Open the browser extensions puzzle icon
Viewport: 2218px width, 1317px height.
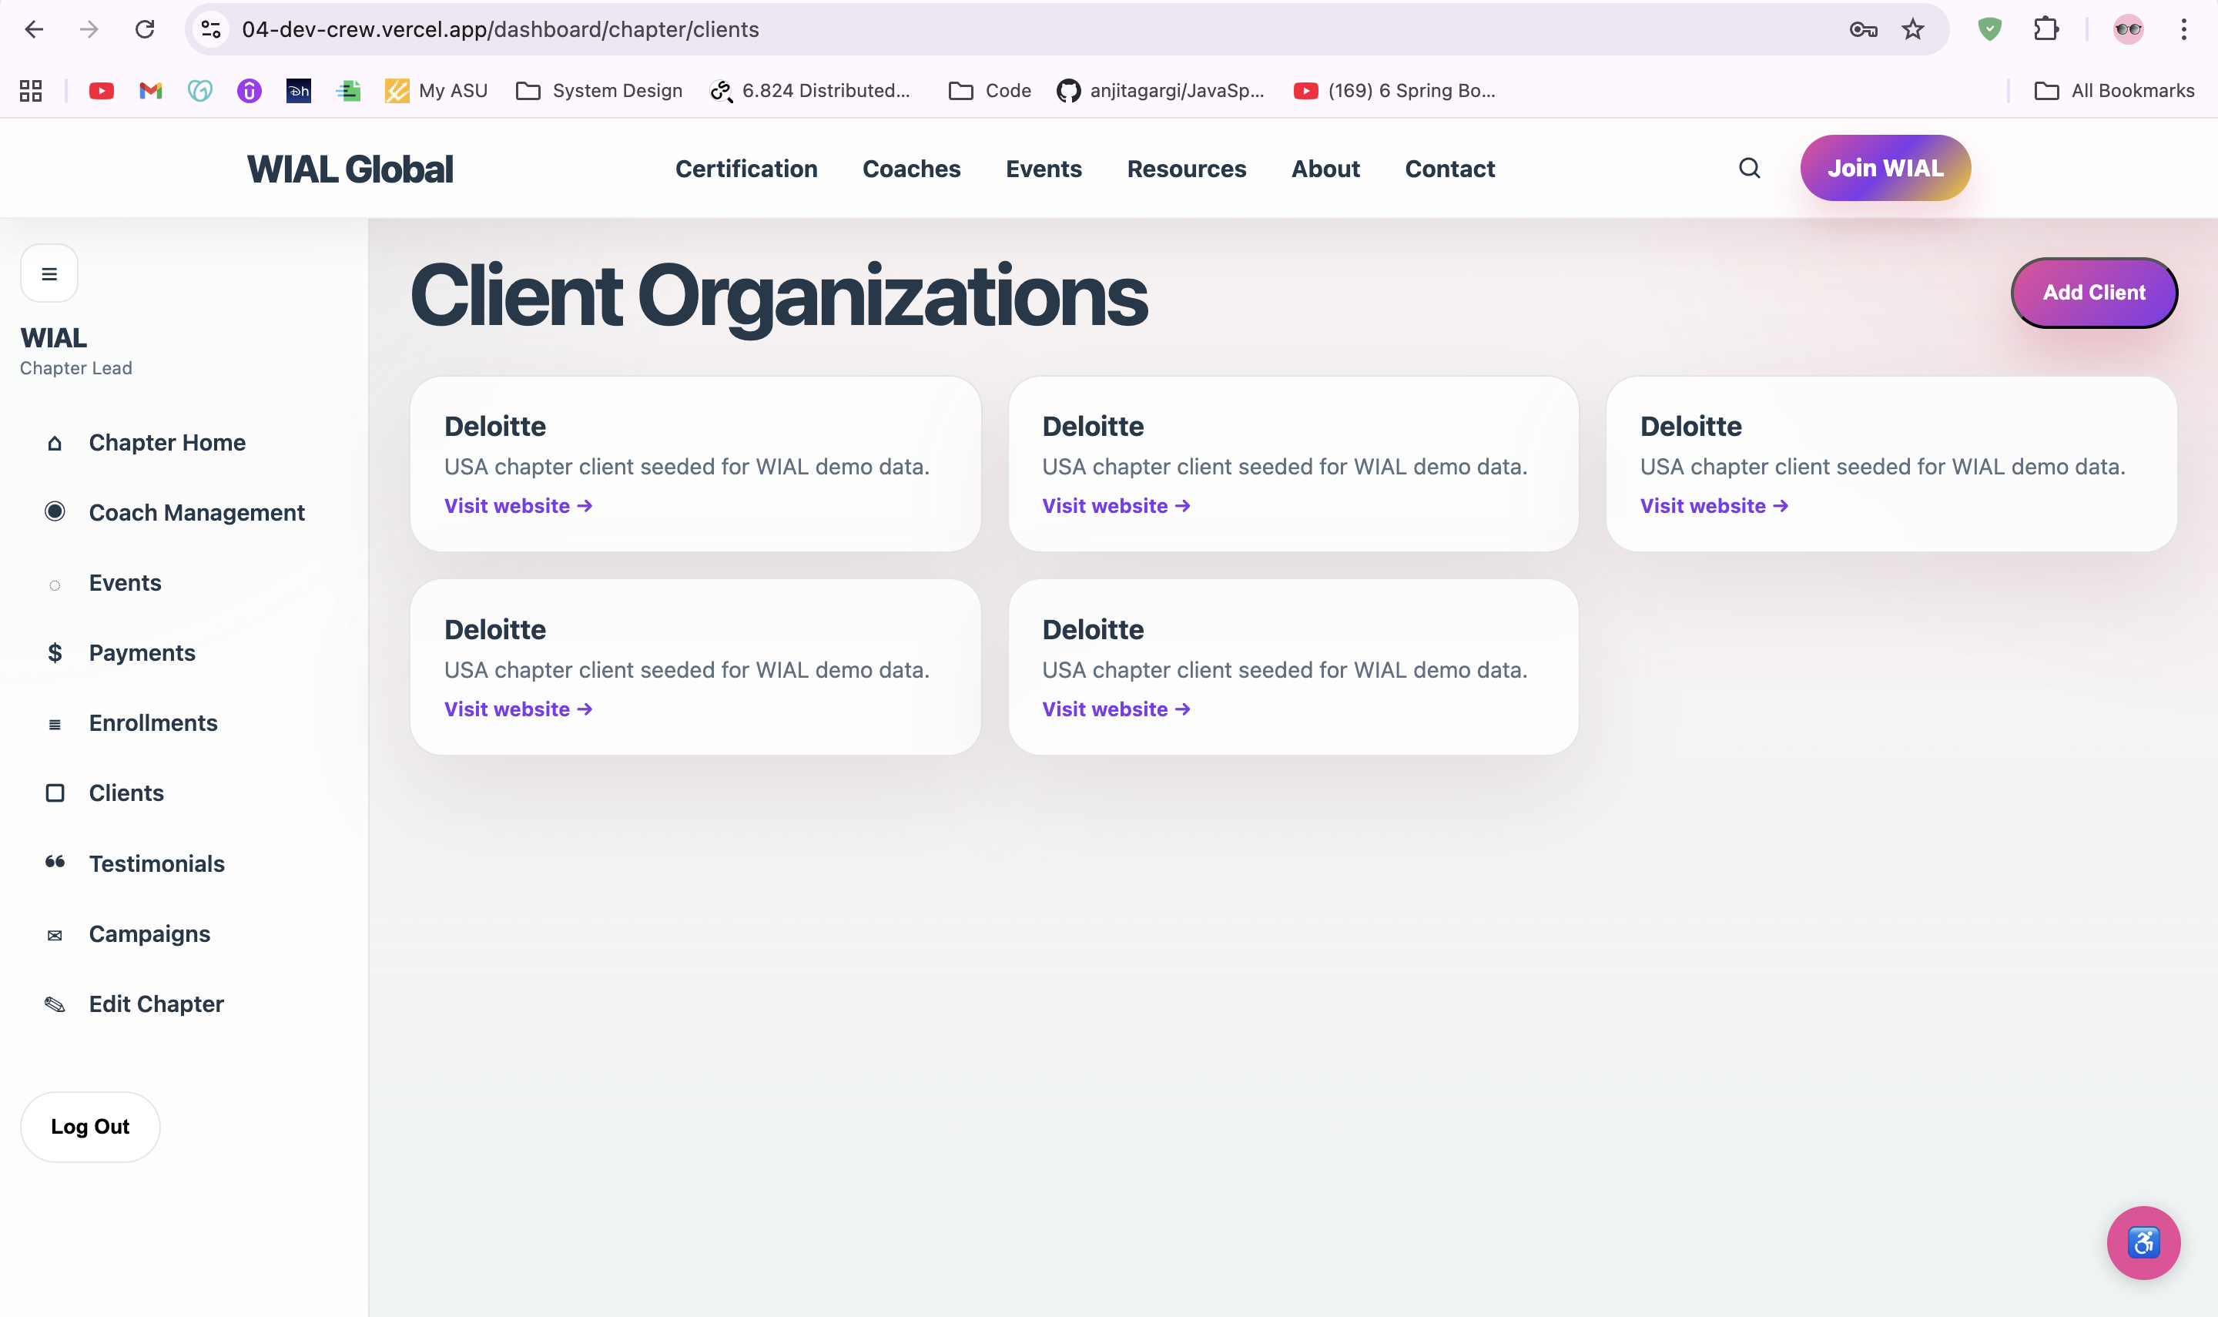point(2046,29)
